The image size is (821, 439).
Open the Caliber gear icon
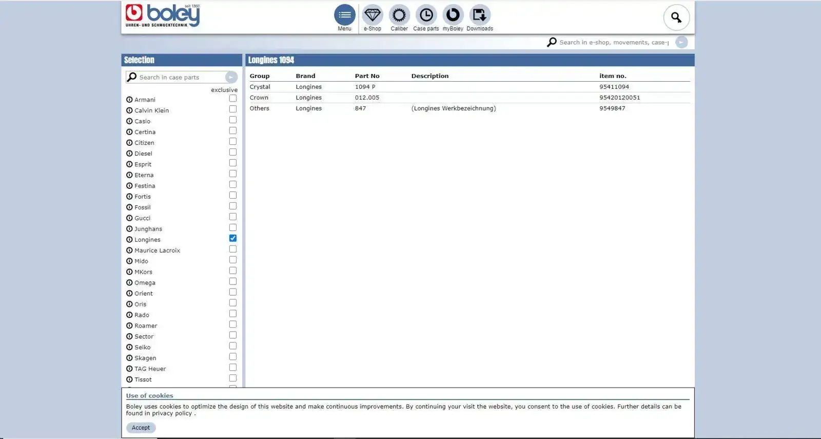pyautogui.click(x=399, y=15)
